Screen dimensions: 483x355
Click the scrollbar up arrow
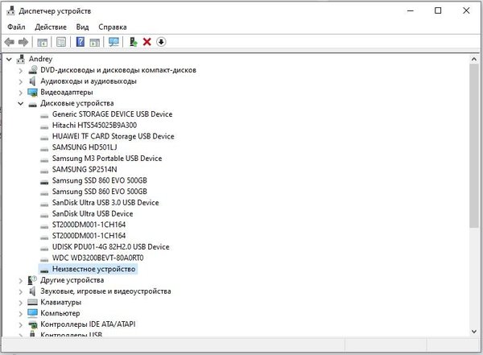pyautogui.click(x=474, y=59)
